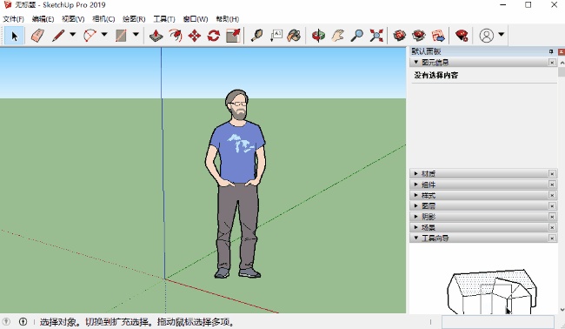Screen dimensions: 565x329
Task: Expand the 样式 panel
Action: 416,195
